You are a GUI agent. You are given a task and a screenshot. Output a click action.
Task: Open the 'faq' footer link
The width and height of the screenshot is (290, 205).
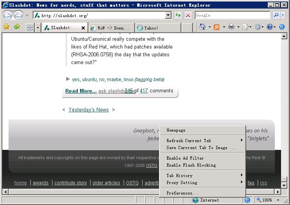251,182
